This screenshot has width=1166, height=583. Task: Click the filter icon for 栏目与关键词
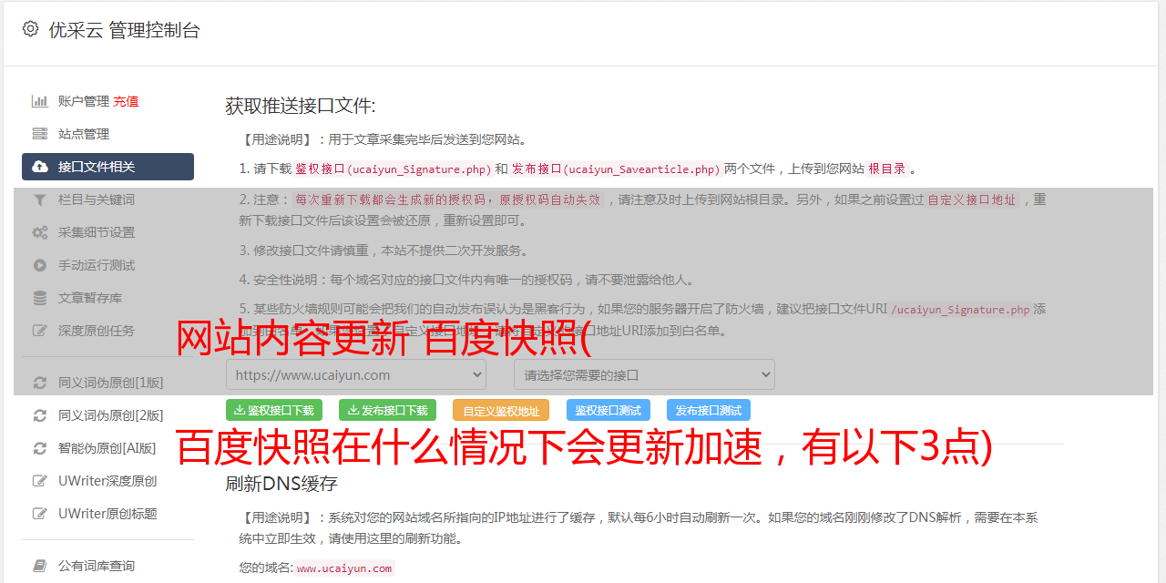tap(40, 199)
